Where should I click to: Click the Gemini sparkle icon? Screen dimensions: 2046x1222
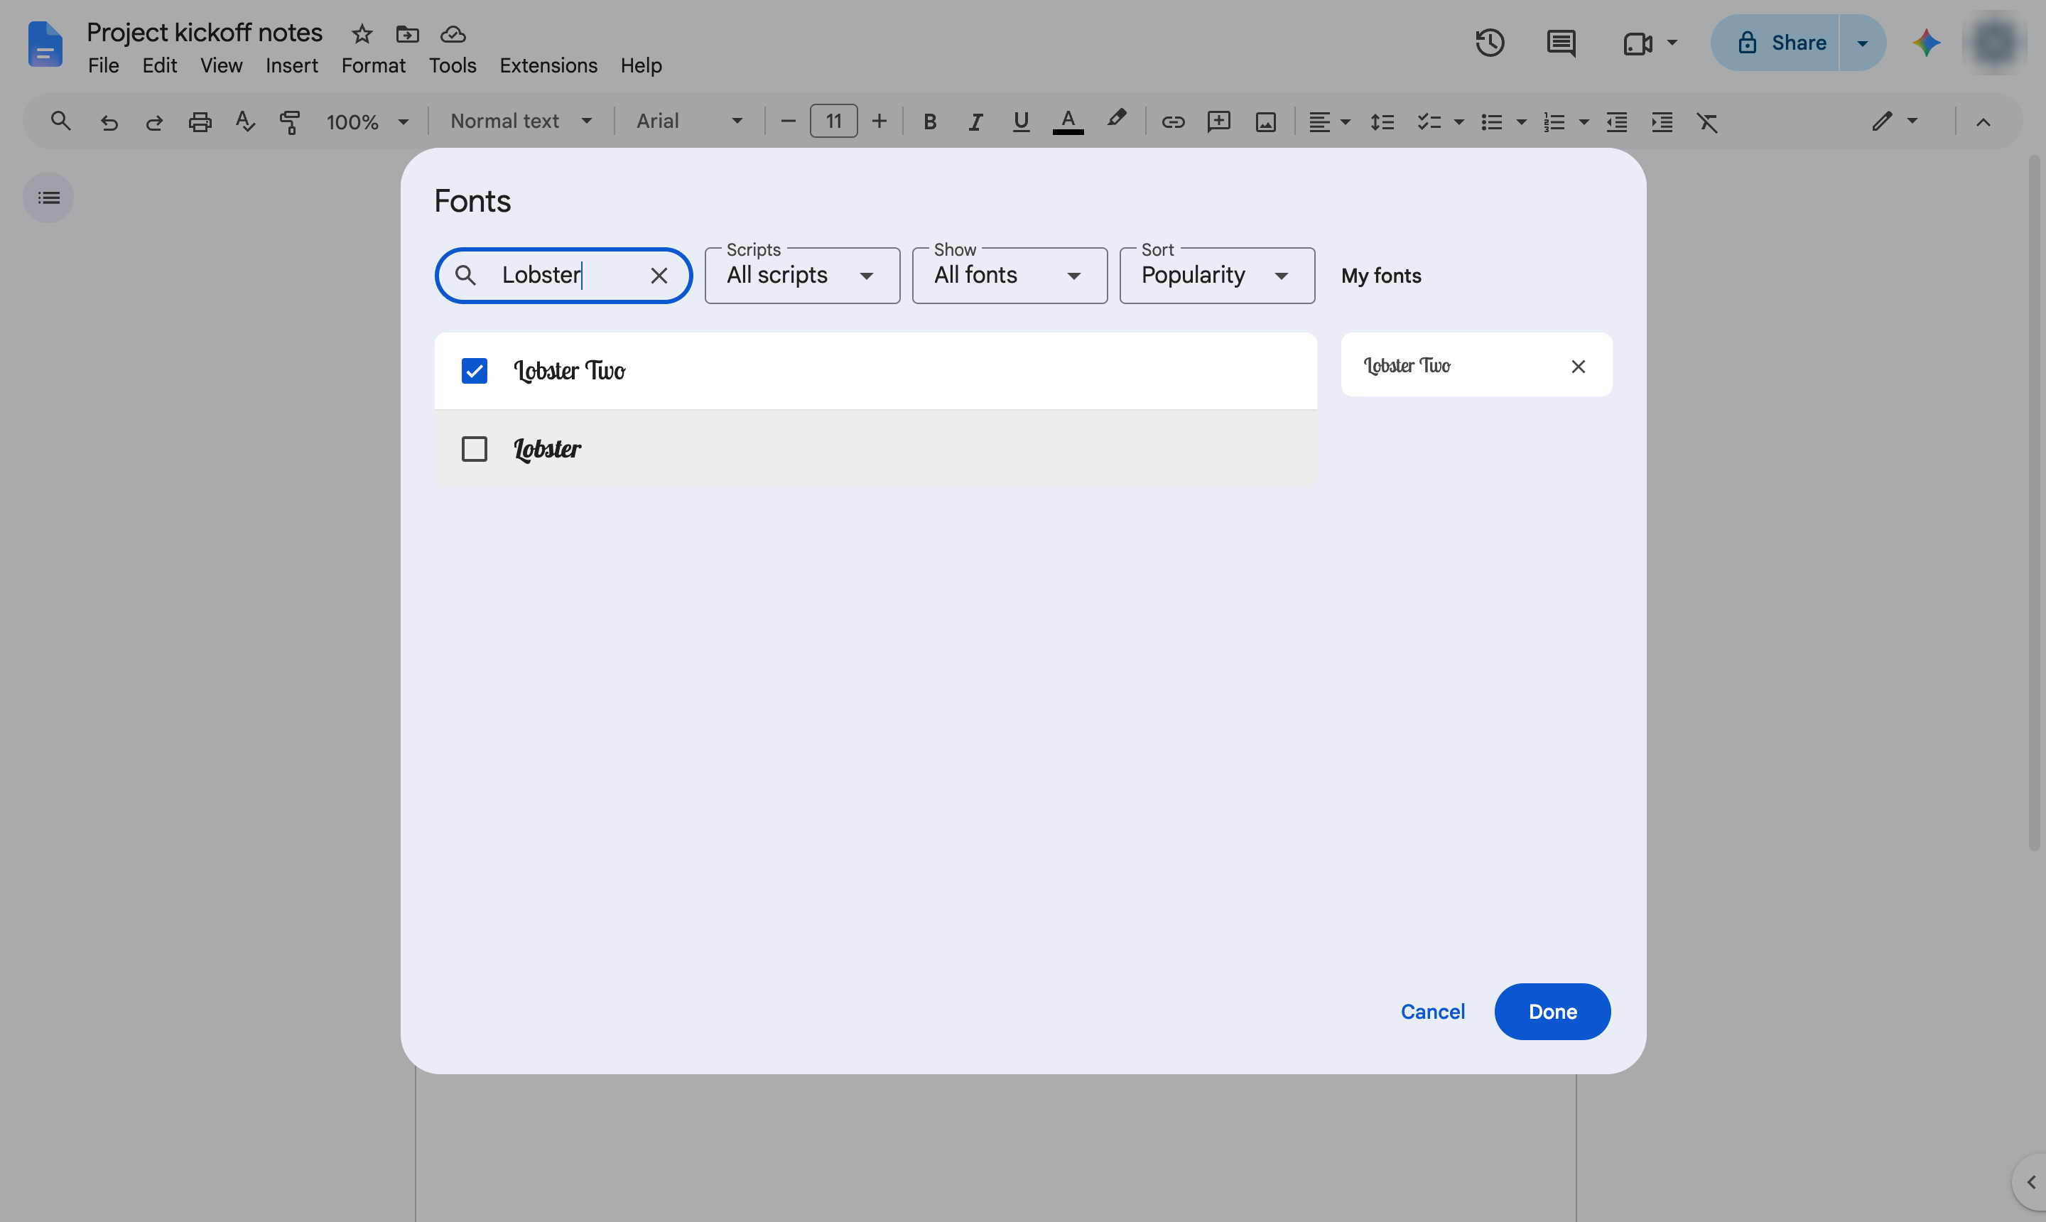[1927, 43]
